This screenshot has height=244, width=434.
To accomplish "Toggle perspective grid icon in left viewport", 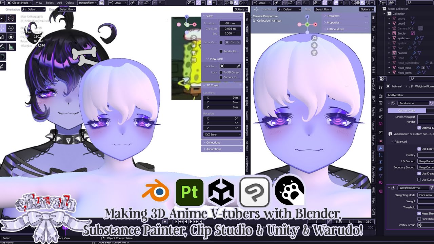I will (x=194, y=60).
